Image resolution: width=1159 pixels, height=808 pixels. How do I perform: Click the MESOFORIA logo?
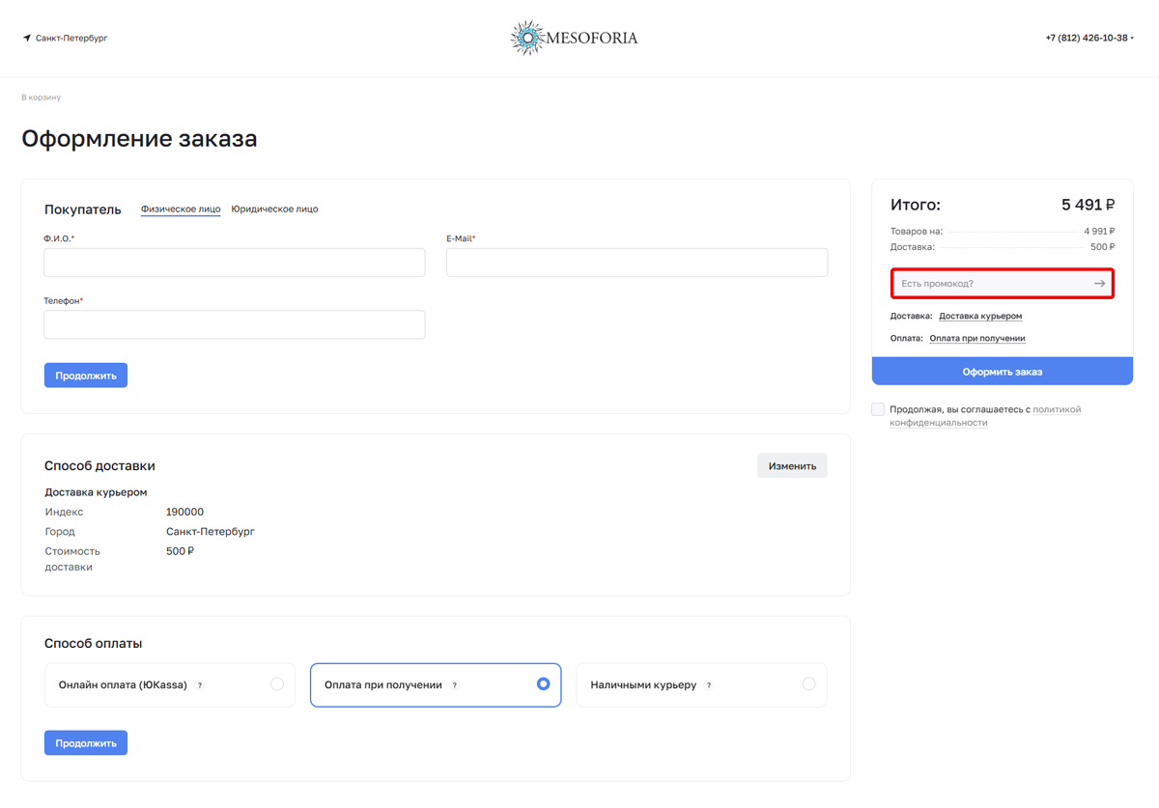(x=574, y=39)
